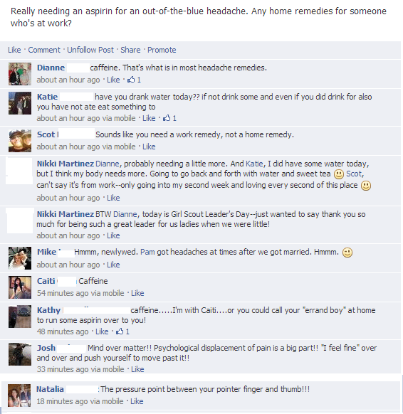Click thumbs-up icon on Katie's comment
Screen dimensions: 403x414
tap(167, 118)
